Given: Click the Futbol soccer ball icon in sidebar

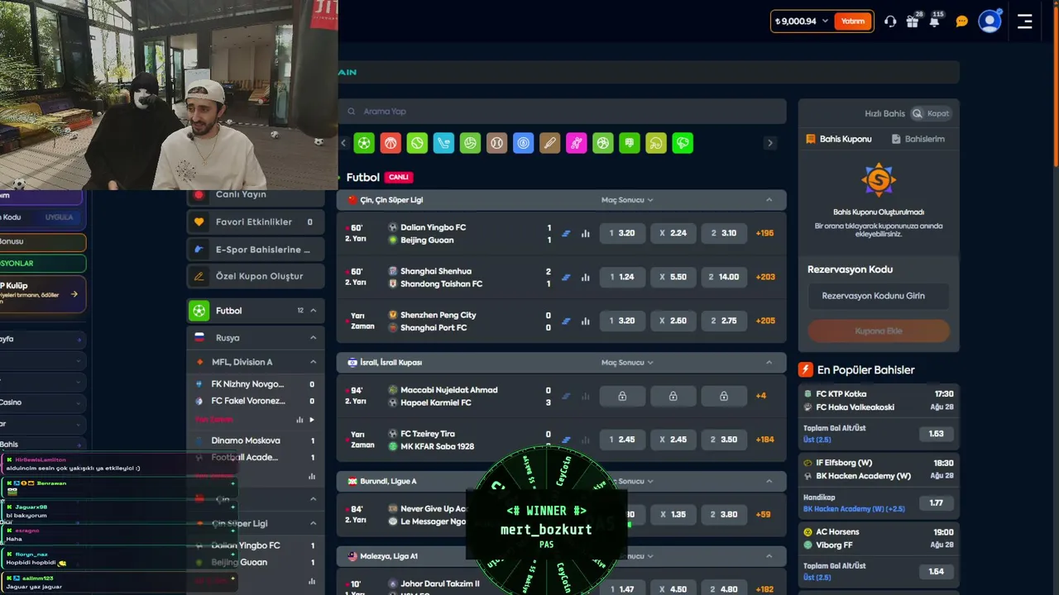Looking at the screenshot, I should point(199,311).
